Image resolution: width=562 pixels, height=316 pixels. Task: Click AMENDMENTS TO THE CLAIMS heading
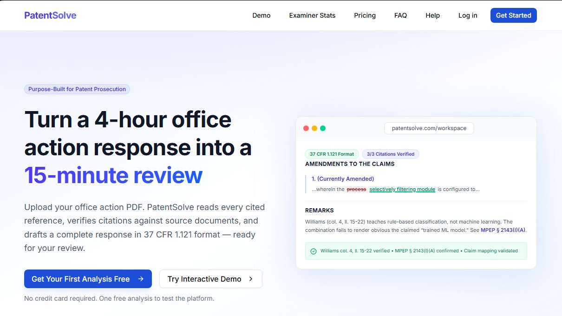click(x=350, y=164)
